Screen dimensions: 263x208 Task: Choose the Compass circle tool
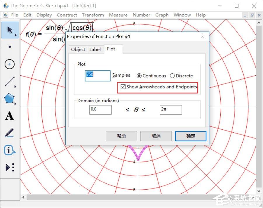click(x=10, y=64)
